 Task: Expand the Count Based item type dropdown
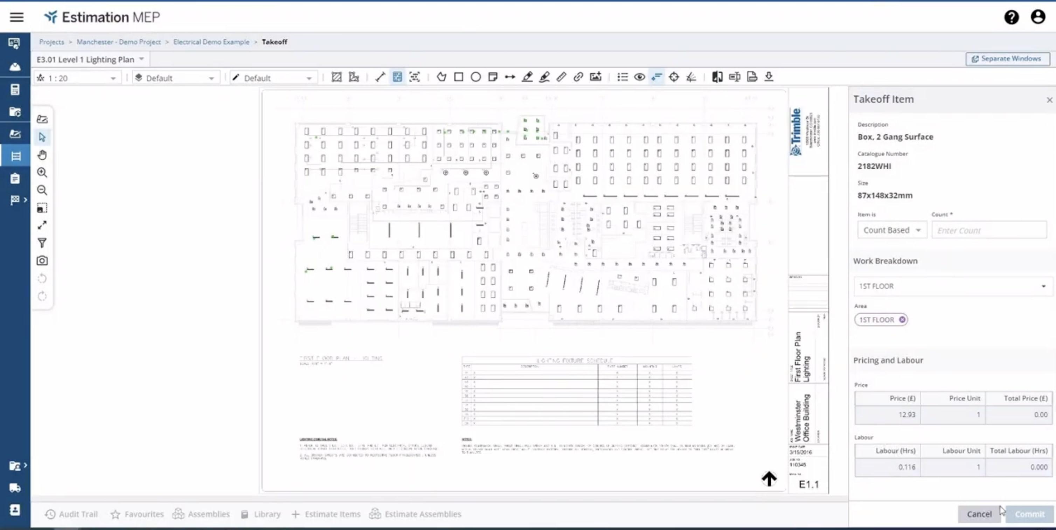click(892, 230)
